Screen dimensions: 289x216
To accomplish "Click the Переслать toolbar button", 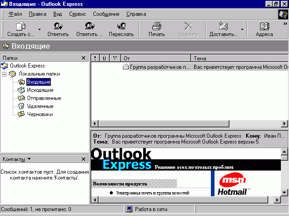I will click(121, 29).
